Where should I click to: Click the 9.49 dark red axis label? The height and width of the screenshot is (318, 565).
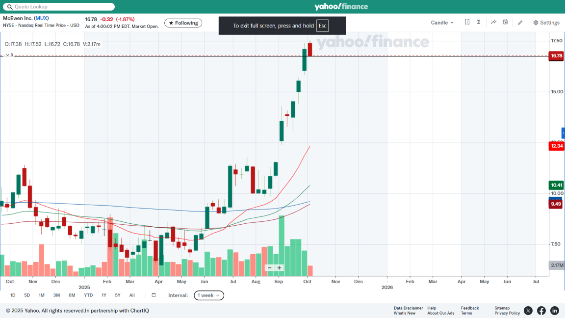pos(556,204)
